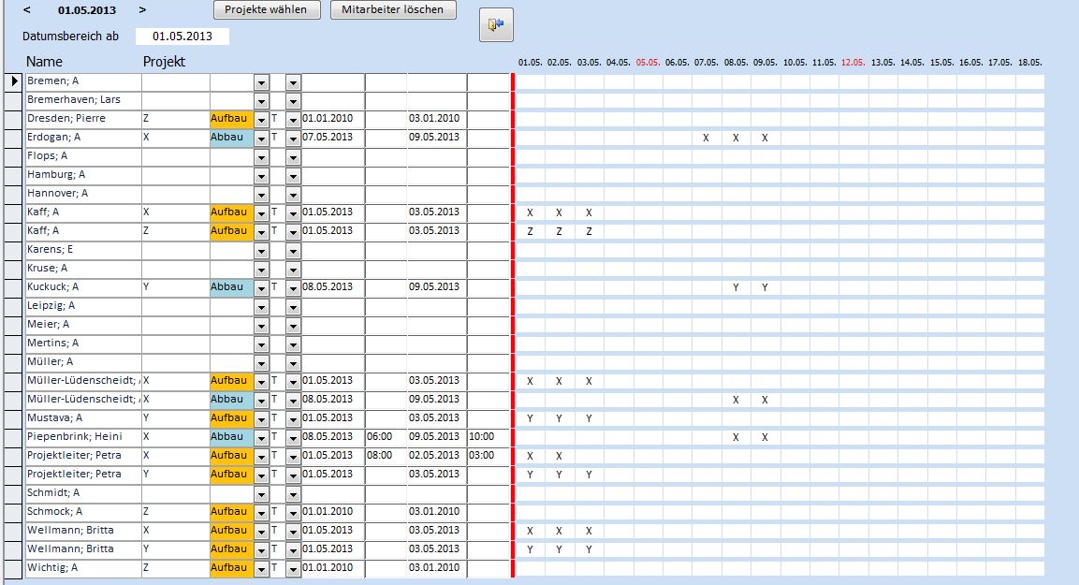
Task: Advance to next date with right arrow
Action: point(142,9)
